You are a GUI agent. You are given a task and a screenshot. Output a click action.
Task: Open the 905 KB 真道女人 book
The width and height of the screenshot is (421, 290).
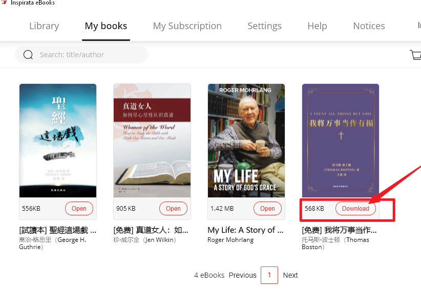(x=173, y=209)
